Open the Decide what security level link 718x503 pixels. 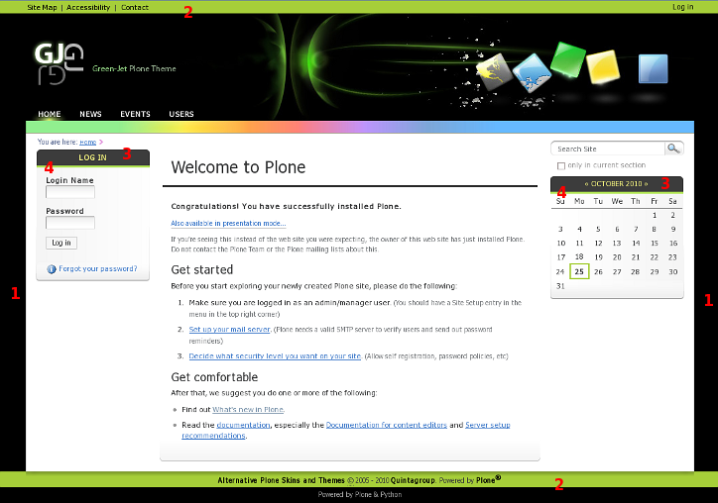tap(275, 356)
